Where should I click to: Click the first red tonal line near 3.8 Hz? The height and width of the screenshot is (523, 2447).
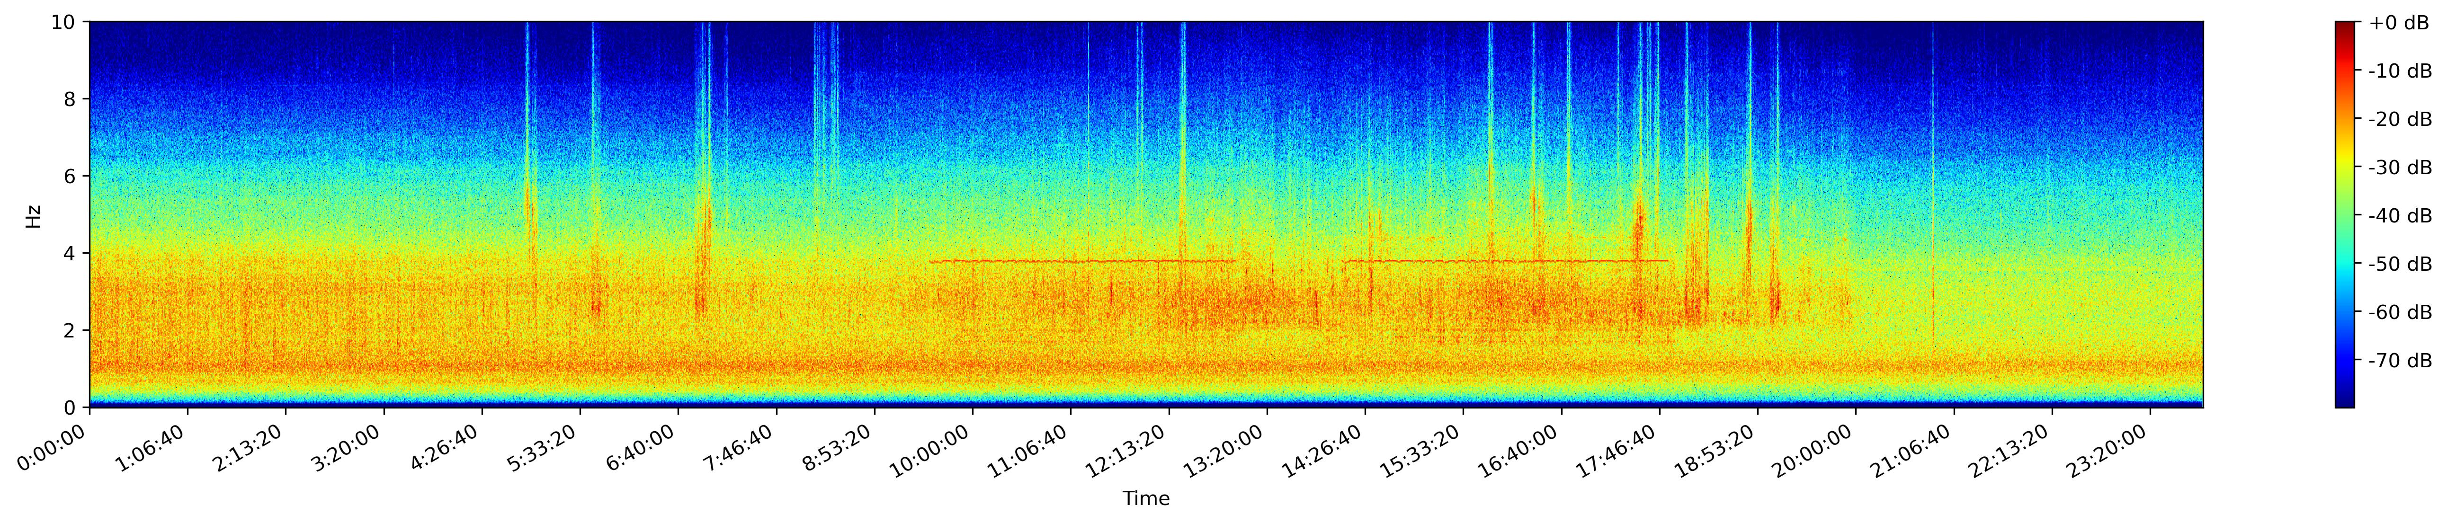[1083, 261]
